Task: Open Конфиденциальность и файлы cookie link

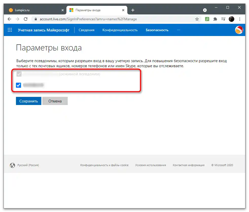Action: 104,165
